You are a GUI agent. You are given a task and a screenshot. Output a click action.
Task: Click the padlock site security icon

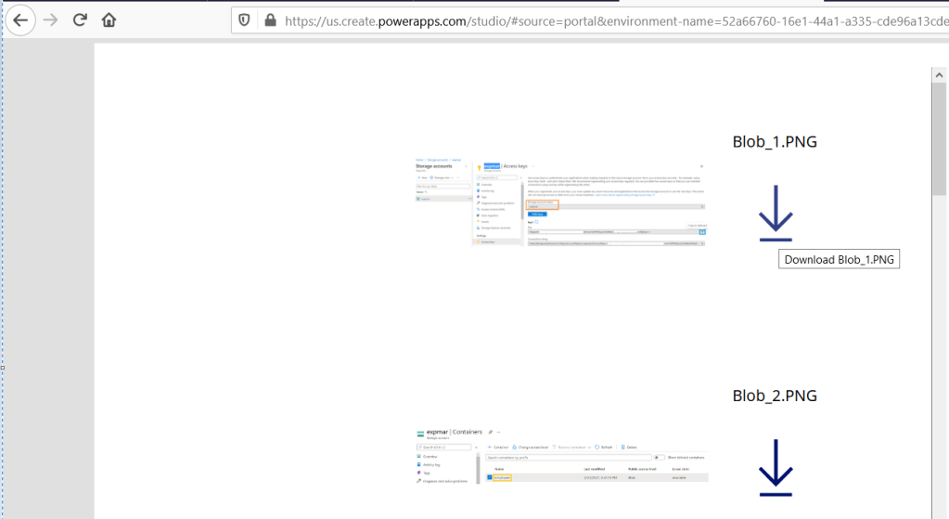click(x=270, y=19)
